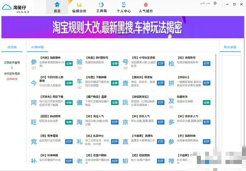Screen dimensions: 246x171
Task: Click the 淘星仔 cloud logo
Action: click(7, 7)
